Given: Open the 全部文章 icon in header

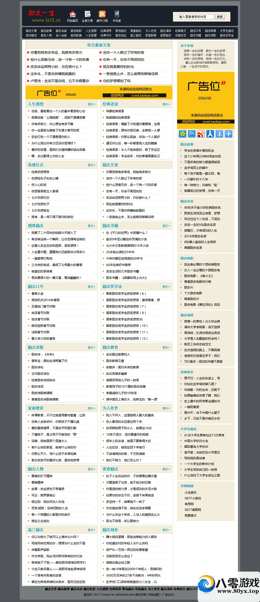Looking at the screenshot, I should (x=88, y=14).
